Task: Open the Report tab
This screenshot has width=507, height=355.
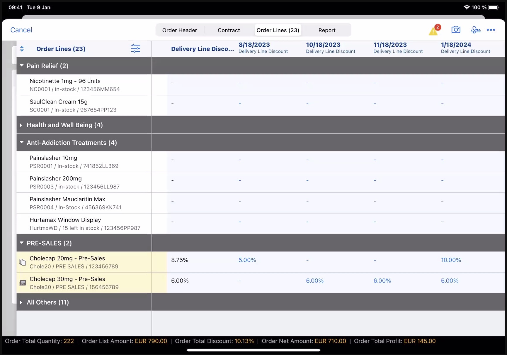Action: pos(327,30)
